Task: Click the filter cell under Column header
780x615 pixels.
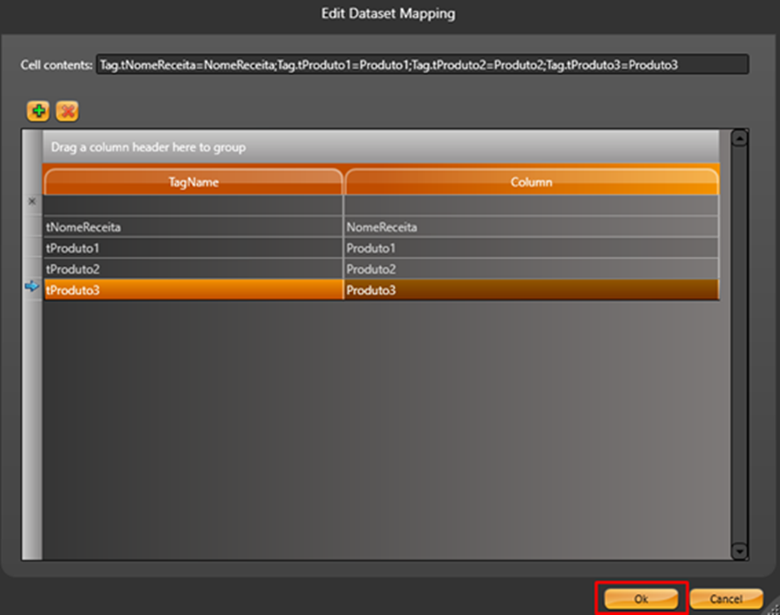Action: tap(532, 204)
